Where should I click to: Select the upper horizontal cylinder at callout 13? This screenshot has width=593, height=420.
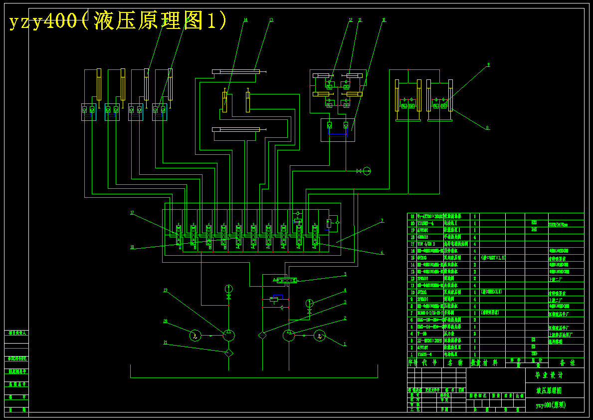238,71
